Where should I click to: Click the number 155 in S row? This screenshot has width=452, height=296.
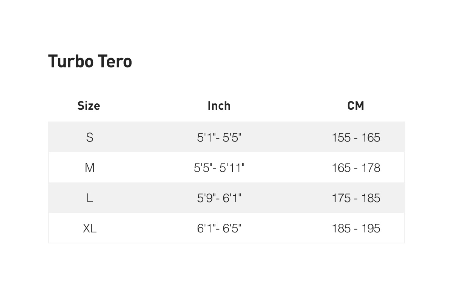coord(341,137)
